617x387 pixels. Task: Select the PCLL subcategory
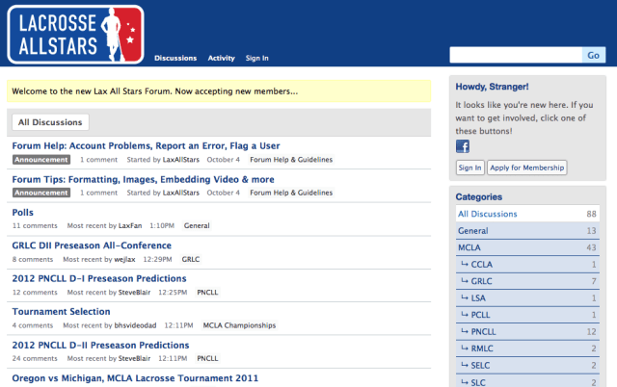527,315
